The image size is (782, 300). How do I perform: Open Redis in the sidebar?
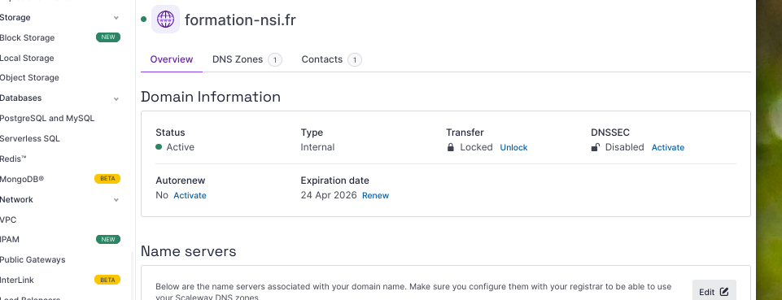[x=14, y=159]
